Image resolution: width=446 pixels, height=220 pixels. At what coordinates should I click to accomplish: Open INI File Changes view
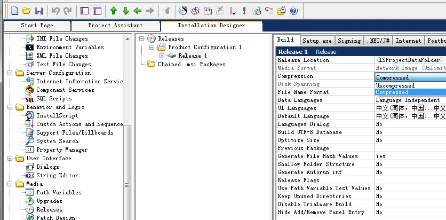point(62,38)
